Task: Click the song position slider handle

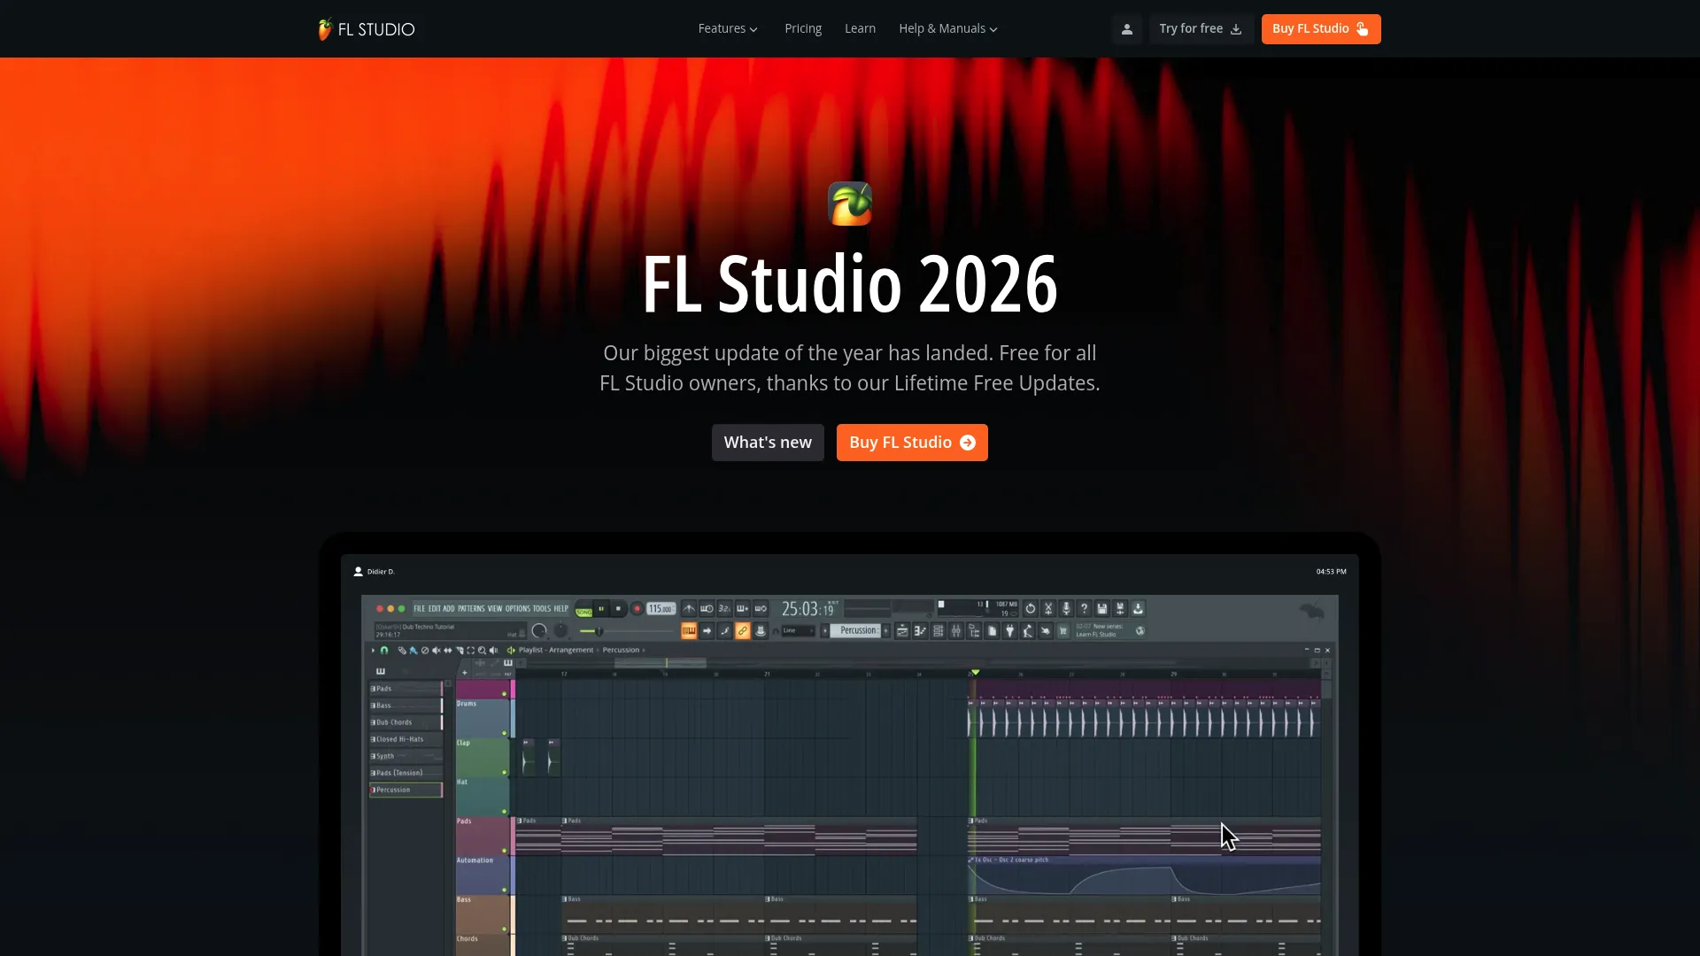Action: 599,631
